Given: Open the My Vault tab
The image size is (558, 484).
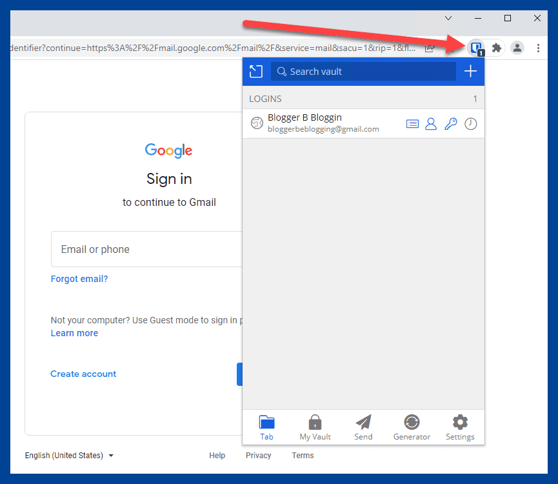Looking at the screenshot, I should pyautogui.click(x=315, y=427).
